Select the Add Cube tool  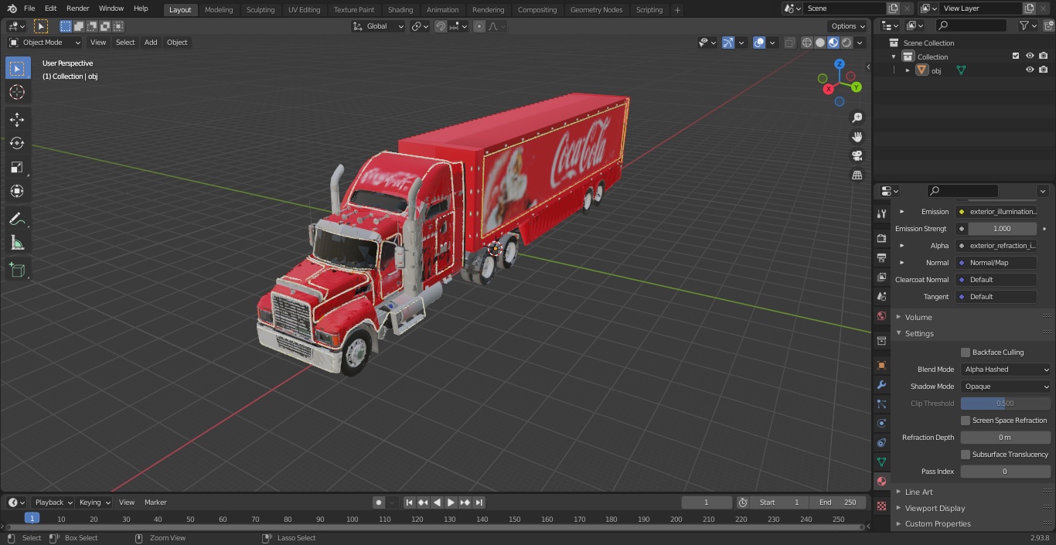(17, 270)
